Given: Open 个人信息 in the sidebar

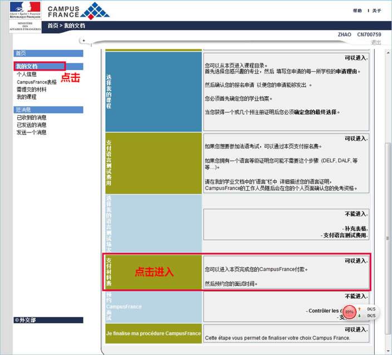Looking at the screenshot, I should coord(27,74).
